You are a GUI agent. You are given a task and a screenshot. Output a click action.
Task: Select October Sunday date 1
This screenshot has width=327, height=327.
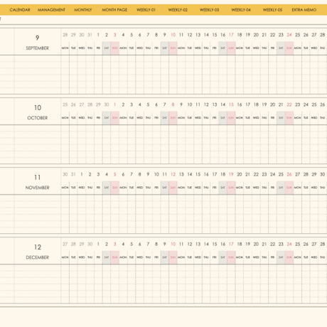point(115,104)
